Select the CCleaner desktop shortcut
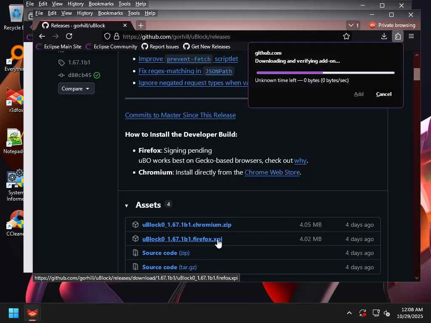This screenshot has width=431, height=323. (14, 224)
